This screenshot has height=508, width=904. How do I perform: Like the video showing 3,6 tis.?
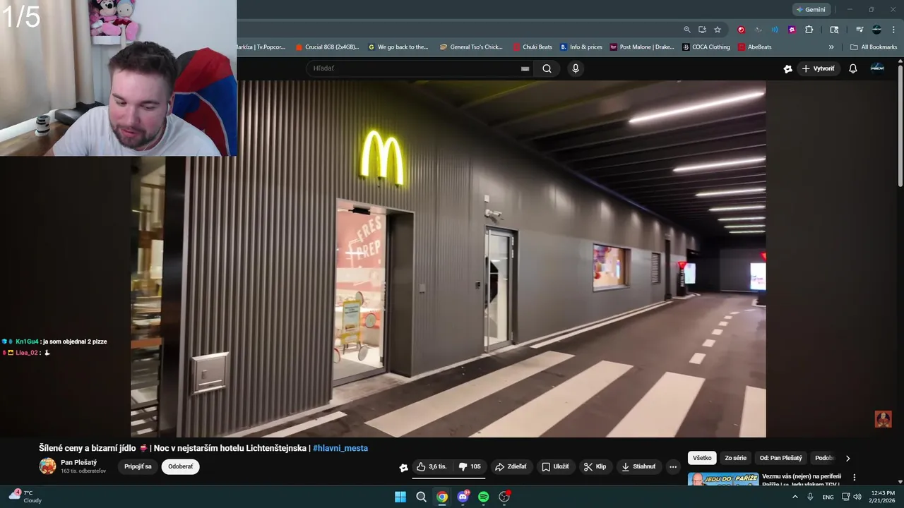click(x=431, y=466)
